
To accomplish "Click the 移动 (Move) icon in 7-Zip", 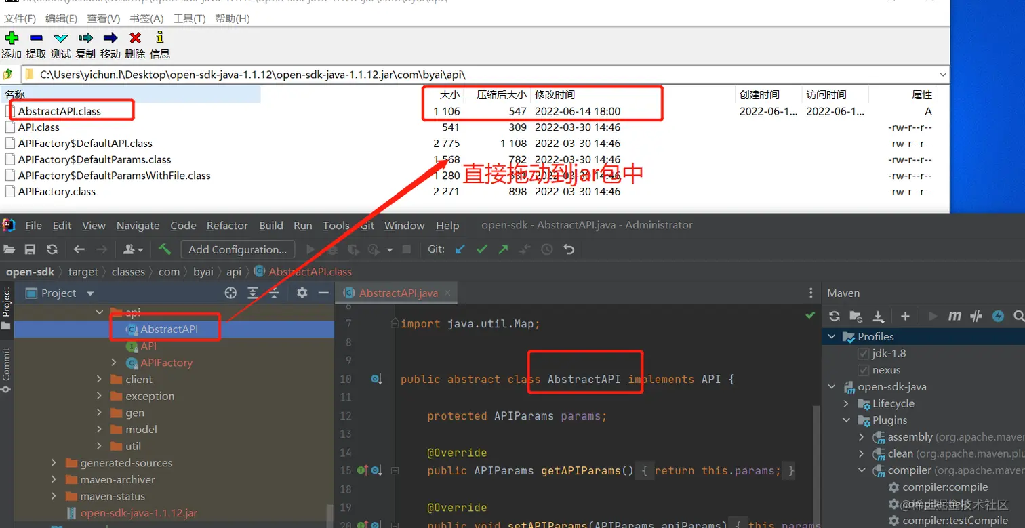I will [110, 38].
